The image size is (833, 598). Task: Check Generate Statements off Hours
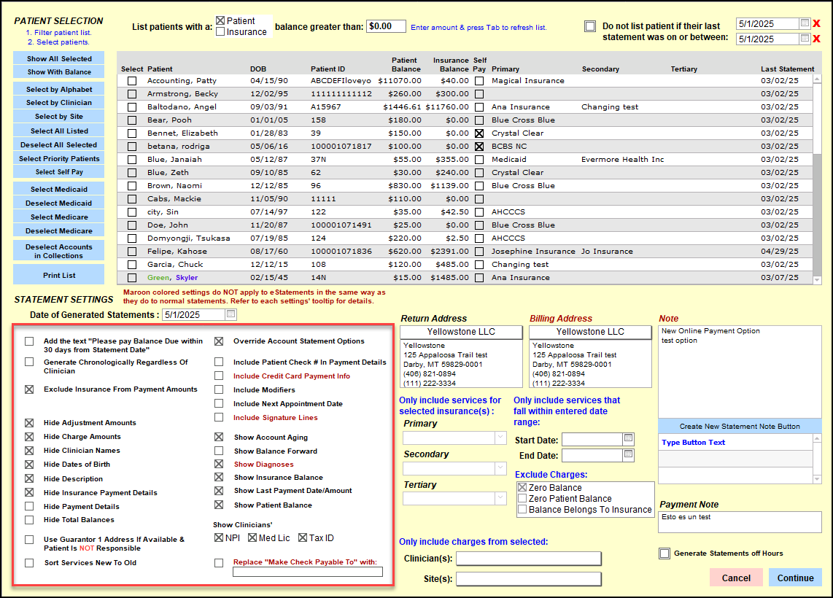pyautogui.click(x=665, y=554)
